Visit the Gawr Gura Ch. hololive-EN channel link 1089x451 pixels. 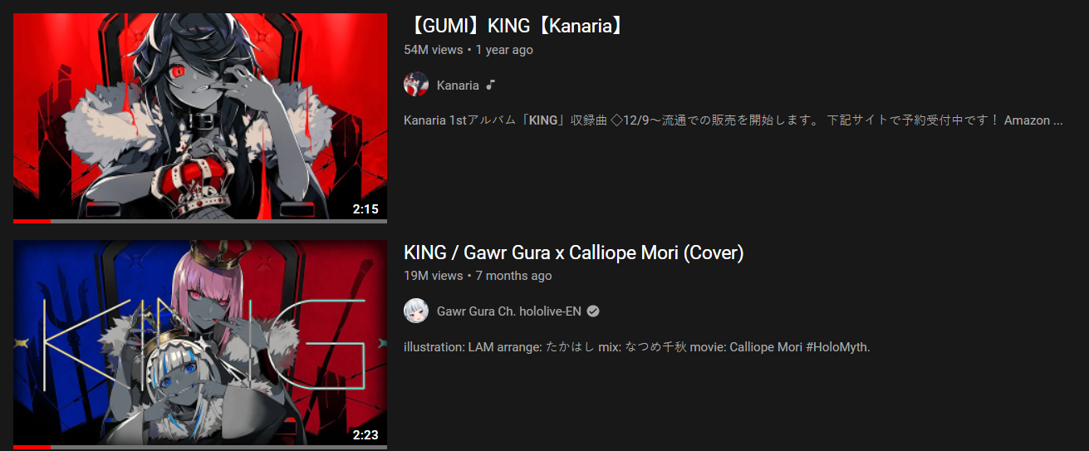509,311
